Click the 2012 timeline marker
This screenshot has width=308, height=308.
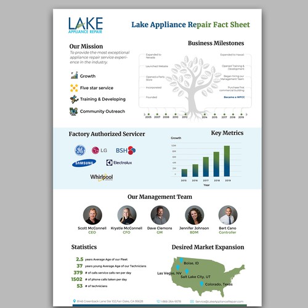coord(185,115)
